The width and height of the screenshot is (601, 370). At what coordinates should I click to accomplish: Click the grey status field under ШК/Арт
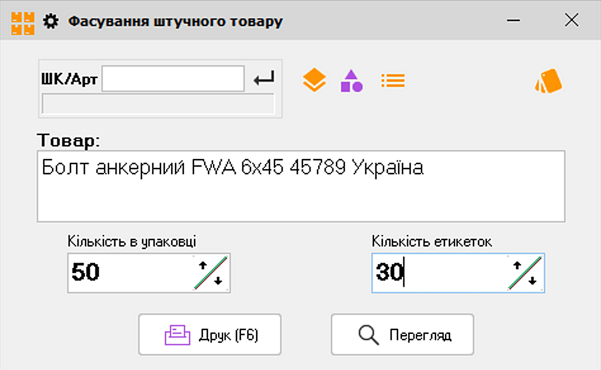(x=158, y=104)
